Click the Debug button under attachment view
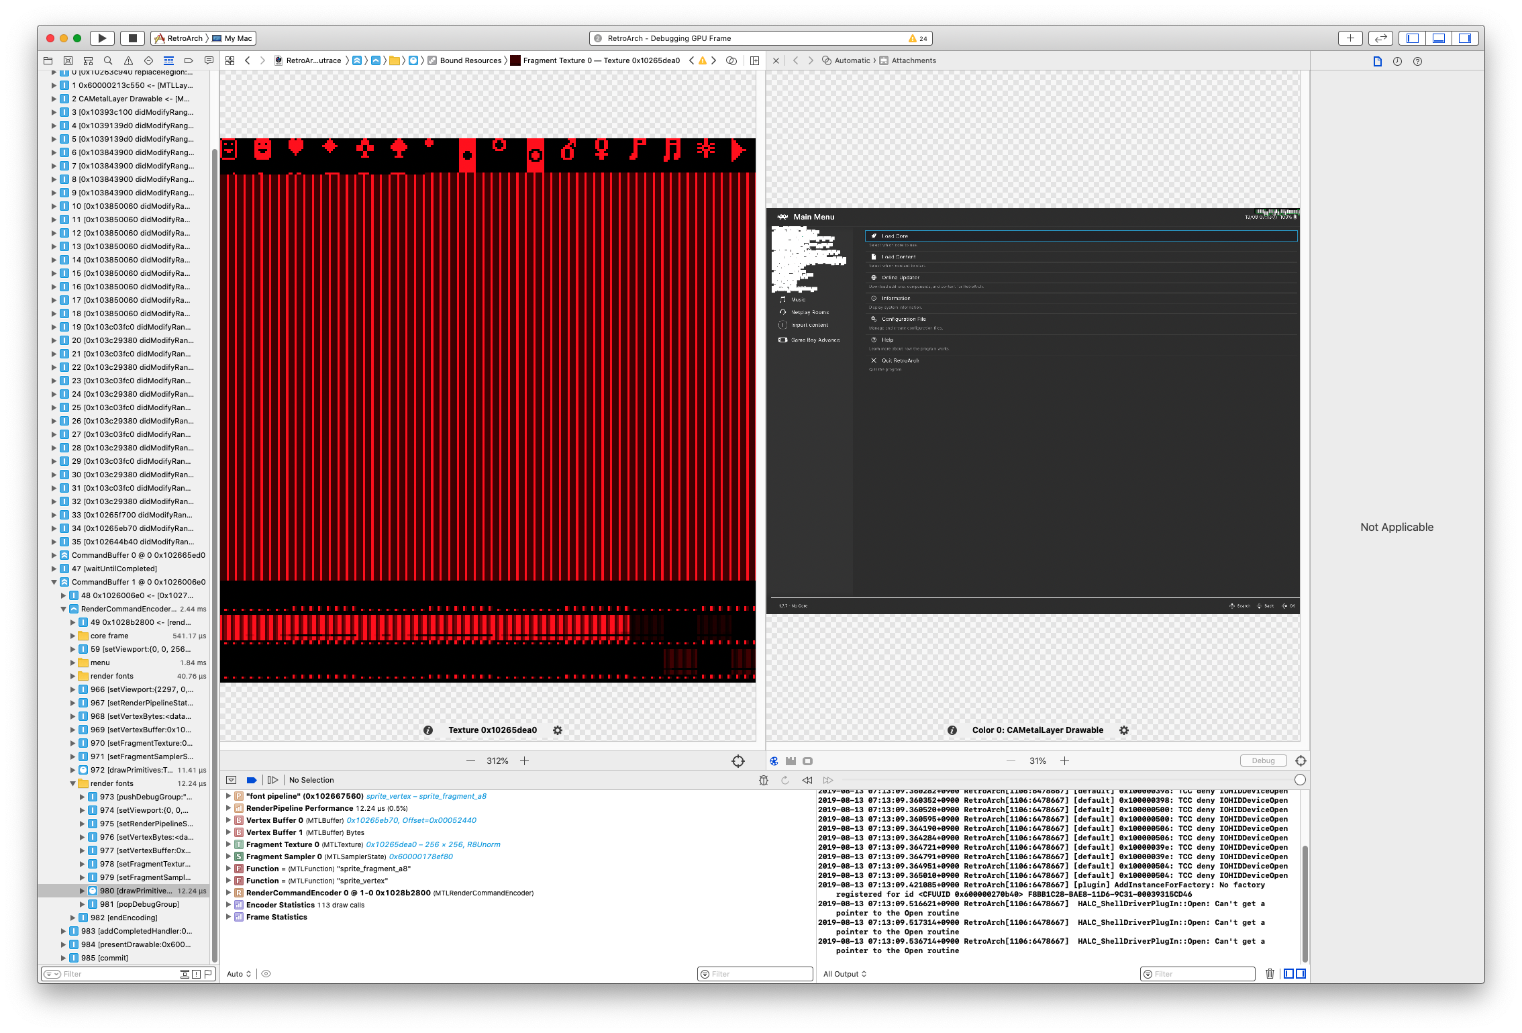The image size is (1522, 1033). coord(1262,760)
